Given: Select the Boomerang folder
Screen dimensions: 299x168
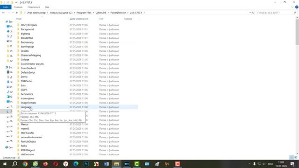Looking at the screenshot, I should [27, 42].
